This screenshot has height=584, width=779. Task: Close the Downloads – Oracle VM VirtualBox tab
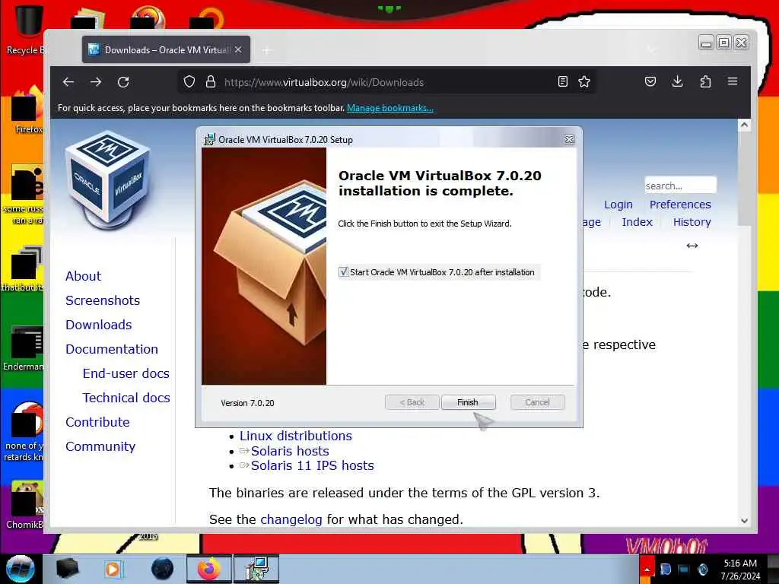(238, 49)
